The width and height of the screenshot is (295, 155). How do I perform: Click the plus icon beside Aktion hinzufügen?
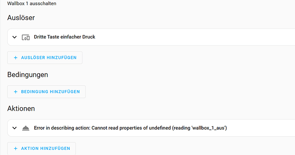pos(16,149)
